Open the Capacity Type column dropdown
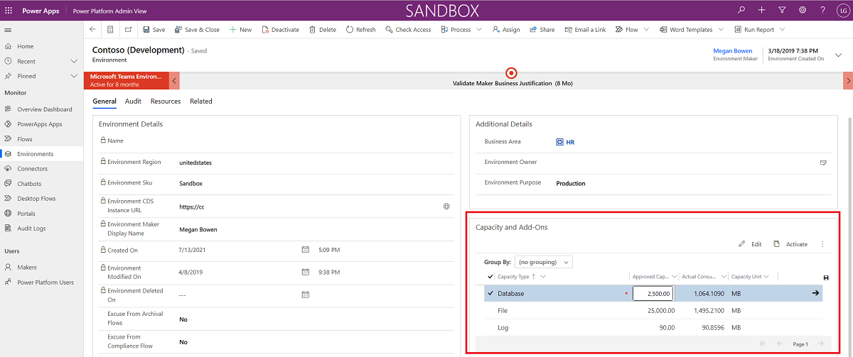The image size is (853, 357). pyautogui.click(x=543, y=277)
